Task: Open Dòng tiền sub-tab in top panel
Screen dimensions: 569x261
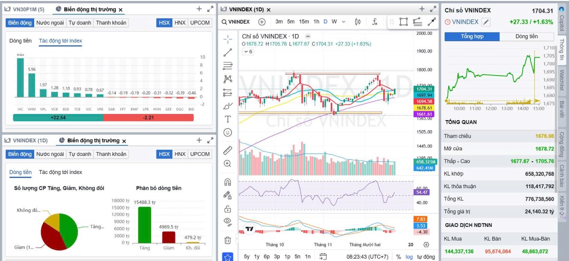Action: click(x=20, y=41)
